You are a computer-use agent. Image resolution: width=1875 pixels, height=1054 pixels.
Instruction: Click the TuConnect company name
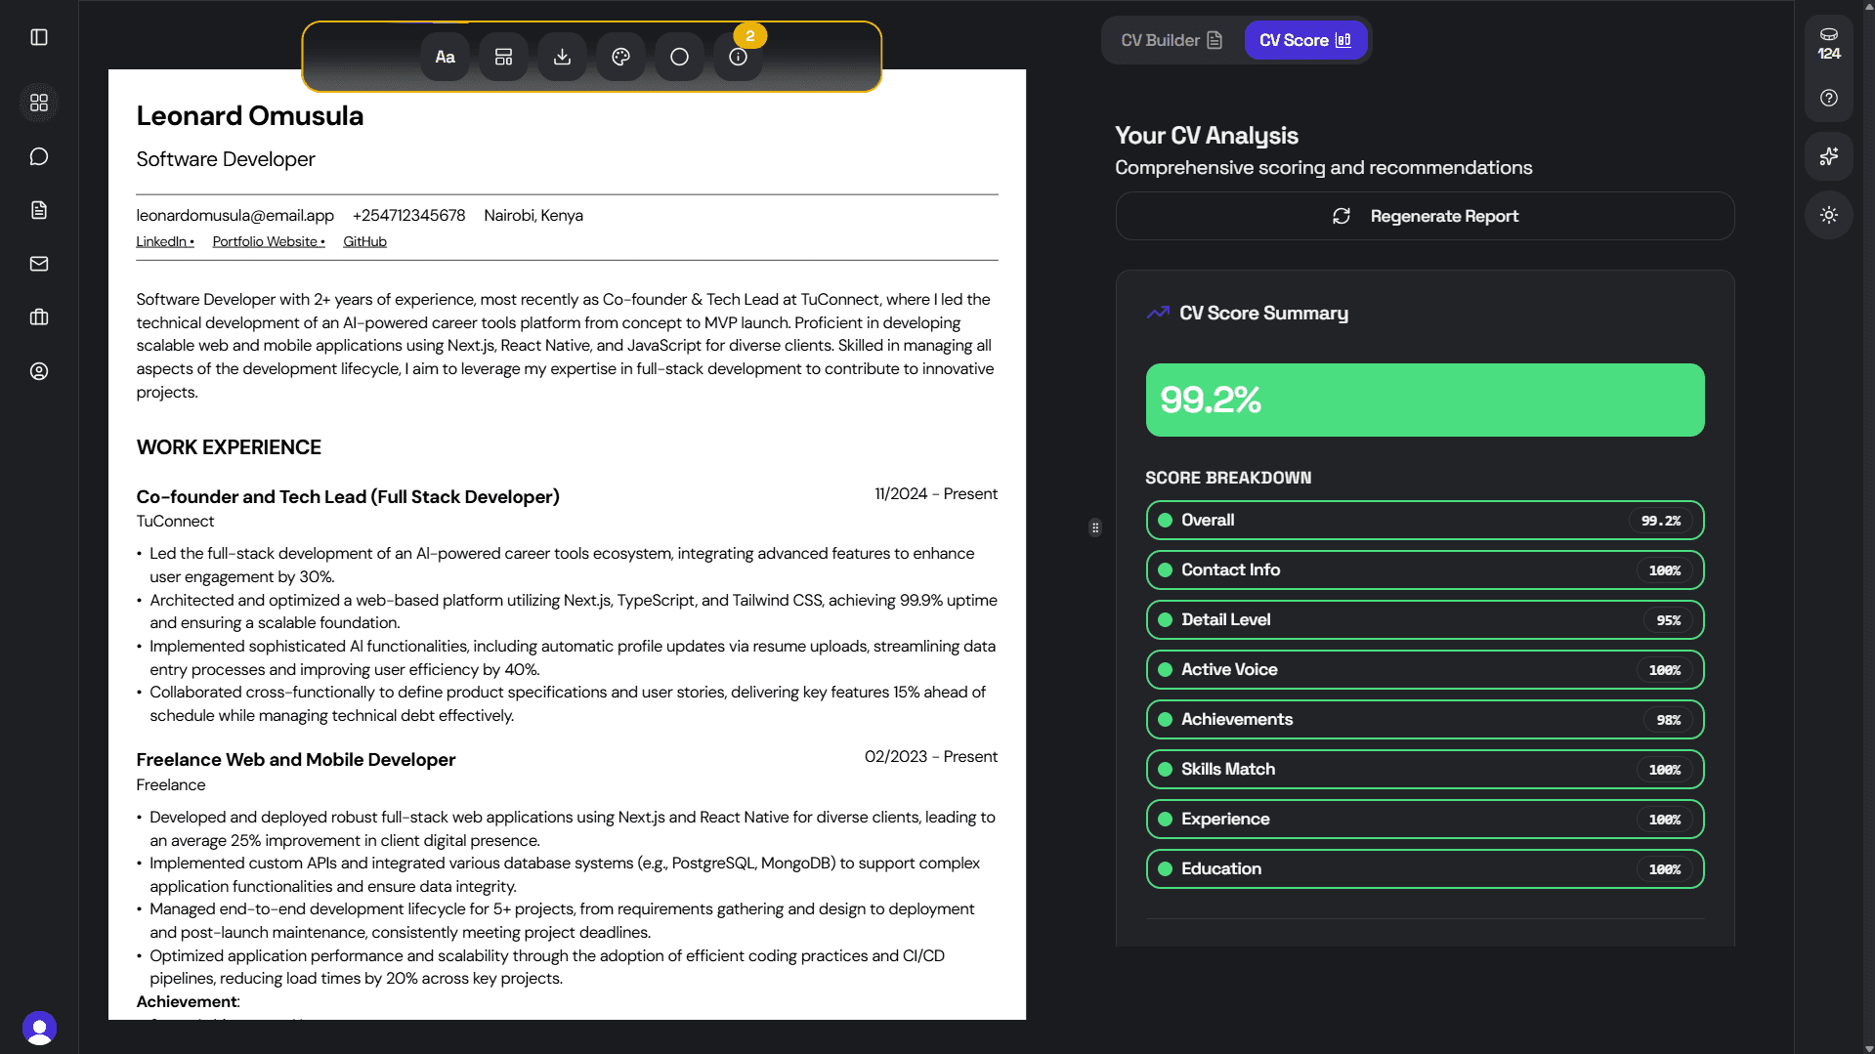coord(175,522)
